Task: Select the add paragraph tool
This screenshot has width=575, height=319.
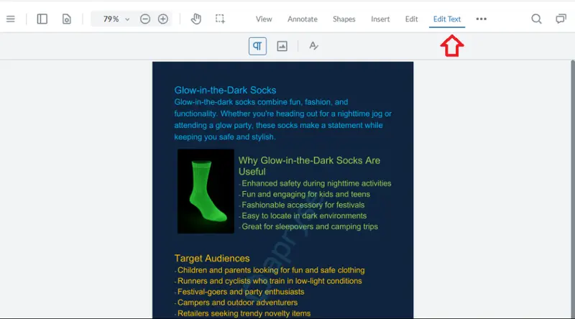Action: coord(257,46)
